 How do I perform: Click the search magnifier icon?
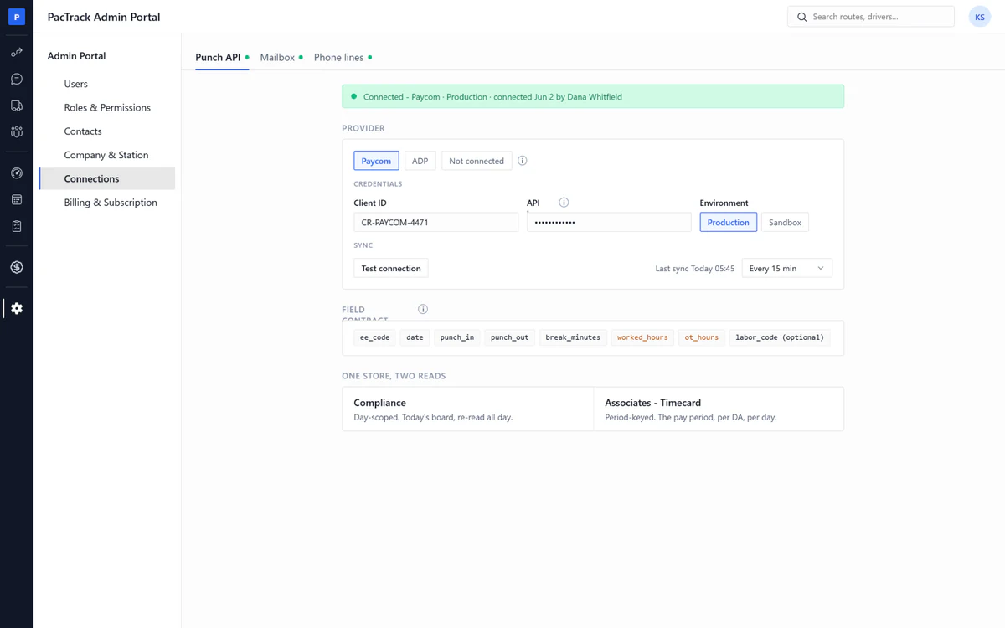coord(802,17)
